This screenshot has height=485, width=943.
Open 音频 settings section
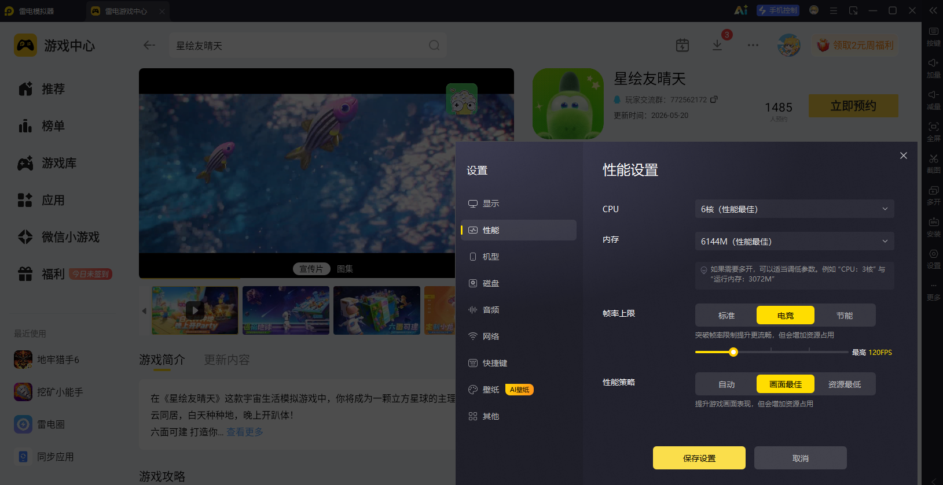point(519,310)
